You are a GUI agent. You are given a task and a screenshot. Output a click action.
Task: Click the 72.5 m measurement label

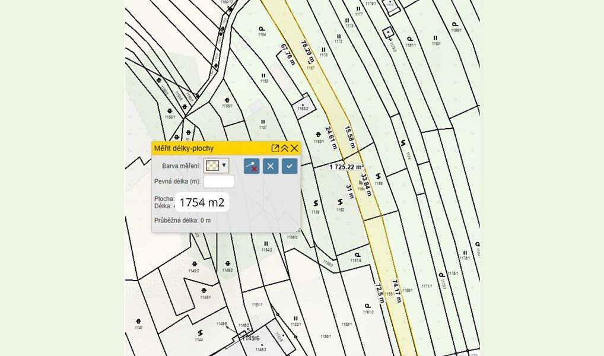[379, 293]
